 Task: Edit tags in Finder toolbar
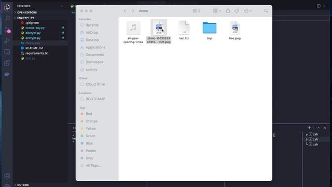pos(237,10)
